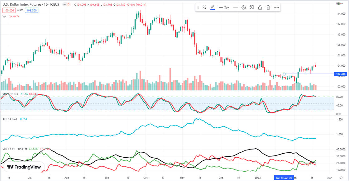Select the Stoch 10 3 3 indicator label
Screen dimensions: 349x181
click(x=10, y=94)
